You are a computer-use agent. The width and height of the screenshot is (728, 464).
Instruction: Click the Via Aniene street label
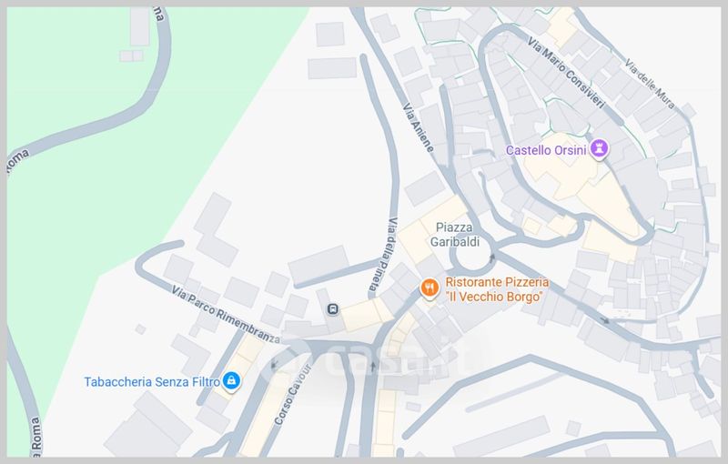[x=418, y=127]
